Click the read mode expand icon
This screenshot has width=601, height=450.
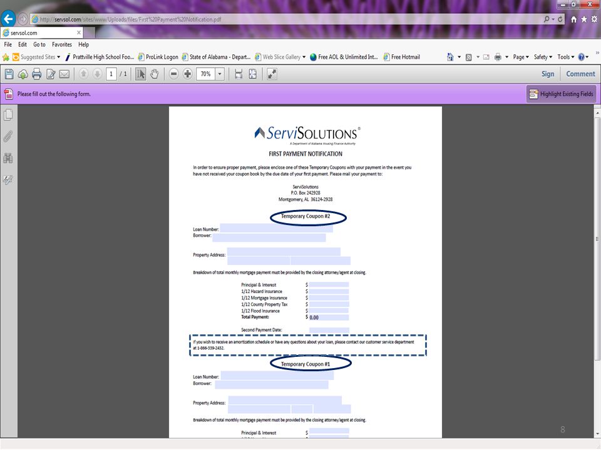[272, 74]
